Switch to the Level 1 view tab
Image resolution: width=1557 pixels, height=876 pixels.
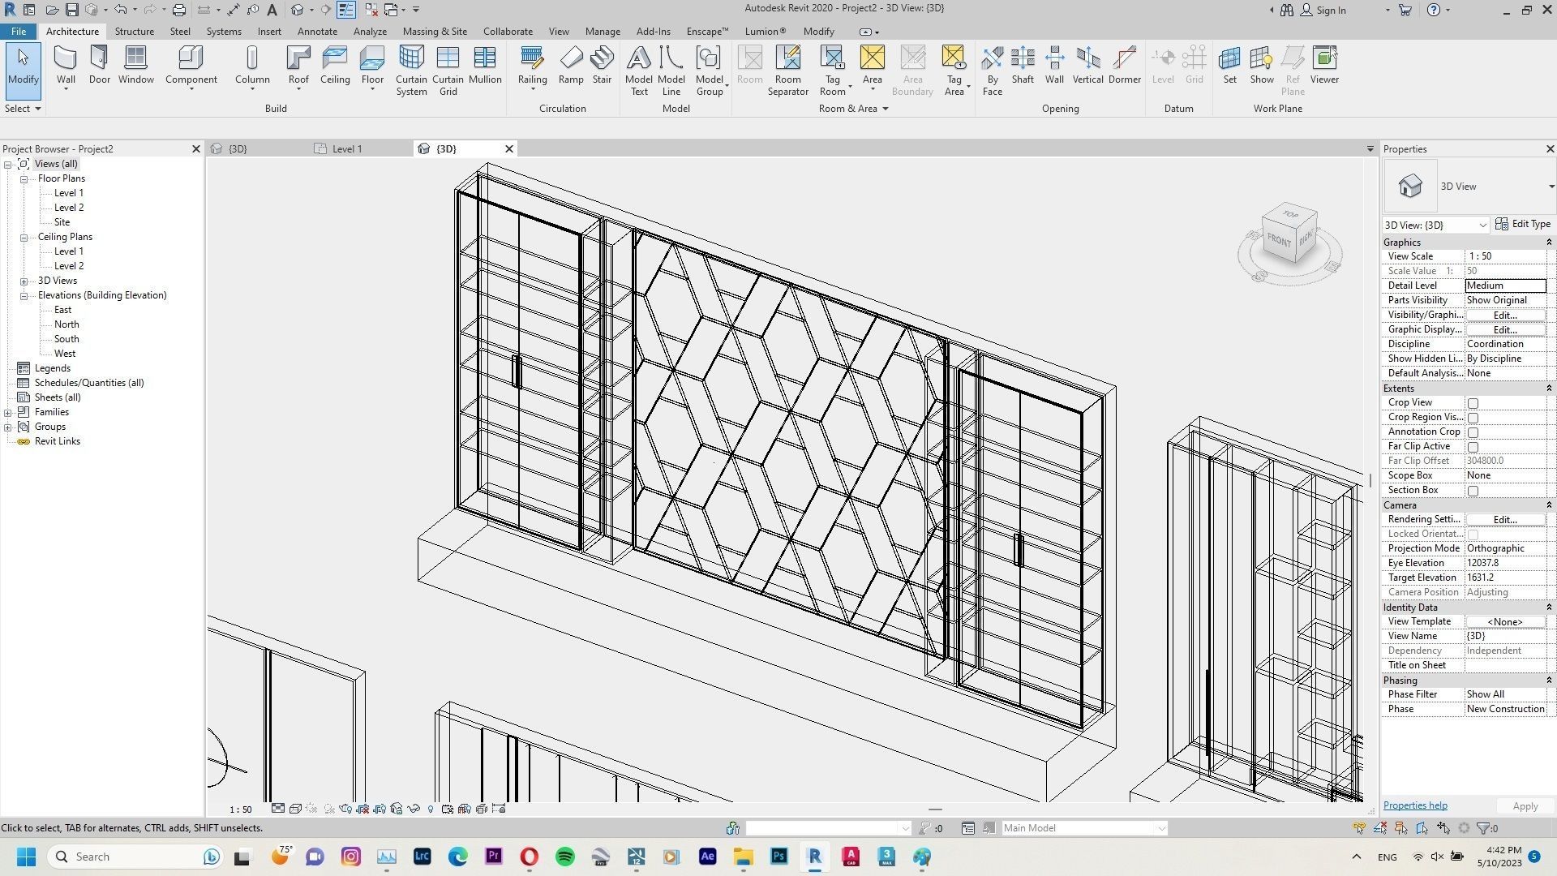(x=347, y=149)
